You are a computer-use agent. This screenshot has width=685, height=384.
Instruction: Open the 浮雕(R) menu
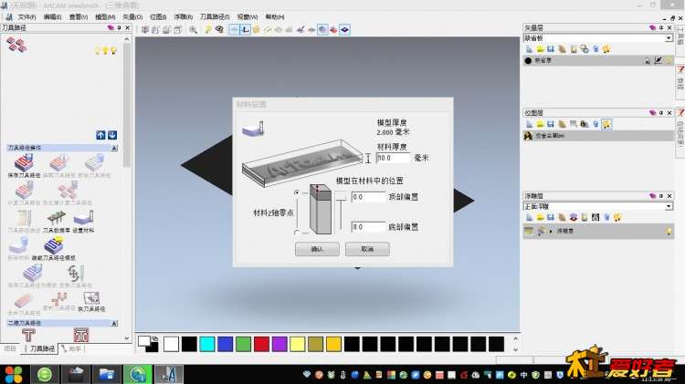tap(183, 17)
